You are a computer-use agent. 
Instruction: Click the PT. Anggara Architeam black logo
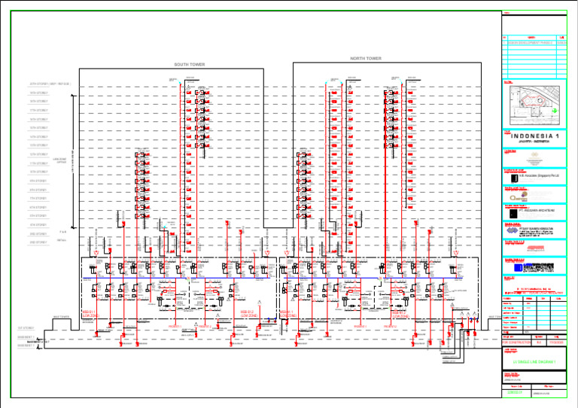pos(513,213)
